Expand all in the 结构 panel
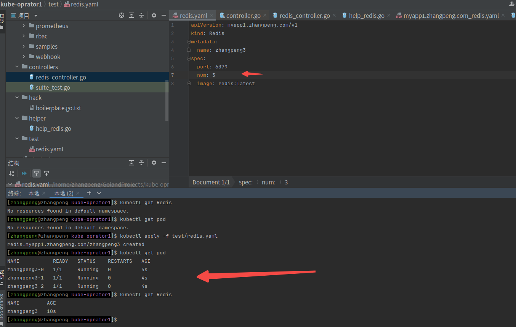The image size is (516, 327). 131,163
